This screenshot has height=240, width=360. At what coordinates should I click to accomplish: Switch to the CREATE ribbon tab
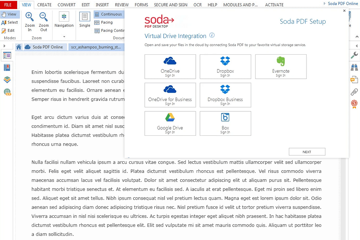click(x=44, y=5)
